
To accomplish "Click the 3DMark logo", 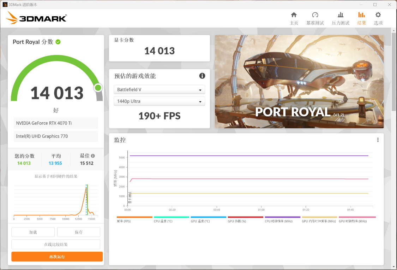I will click(36, 18).
